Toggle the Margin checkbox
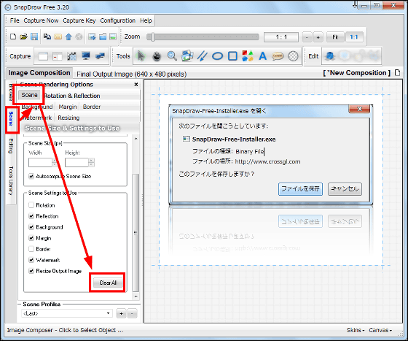The height and width of the screenshot is (341, 408). point(31,238)
